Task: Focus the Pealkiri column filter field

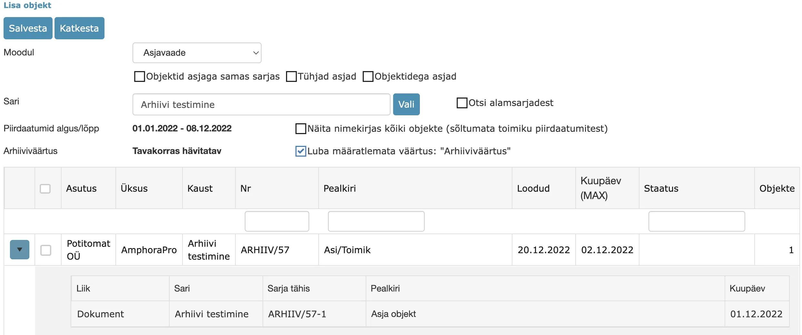Action: click(x=376, y=221)
